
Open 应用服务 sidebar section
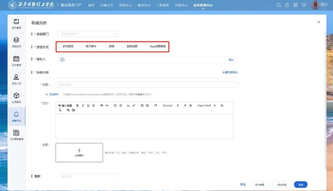[16, 98]
